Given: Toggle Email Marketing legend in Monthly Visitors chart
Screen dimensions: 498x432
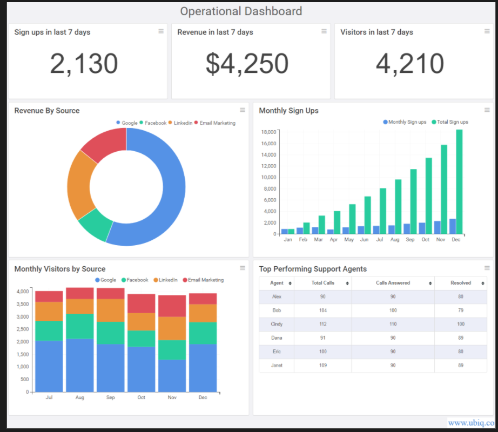Looking at the screenshot, I should coord(203,280).
